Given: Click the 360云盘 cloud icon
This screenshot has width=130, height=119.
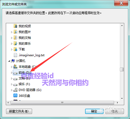Looking at the screenshot, I should click(x=15, y=96).
